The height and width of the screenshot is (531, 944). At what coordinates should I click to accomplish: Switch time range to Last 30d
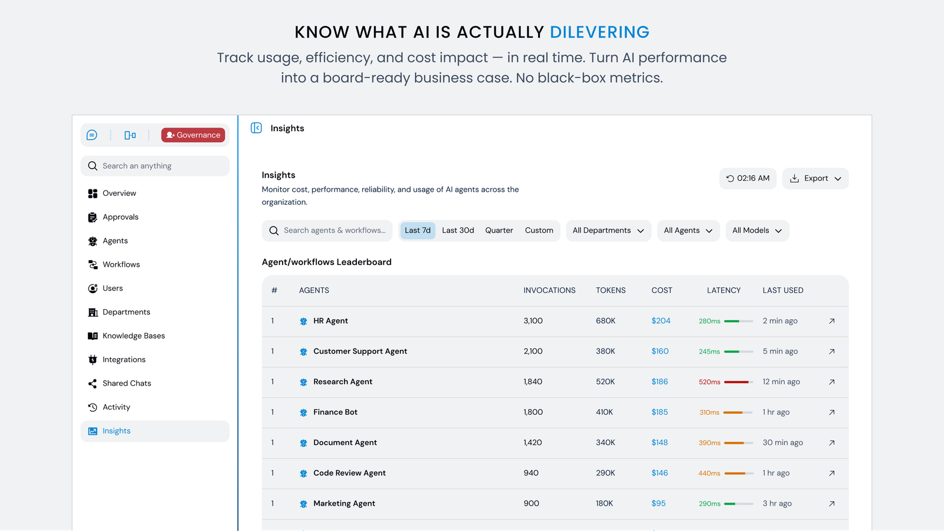[458, 231]
